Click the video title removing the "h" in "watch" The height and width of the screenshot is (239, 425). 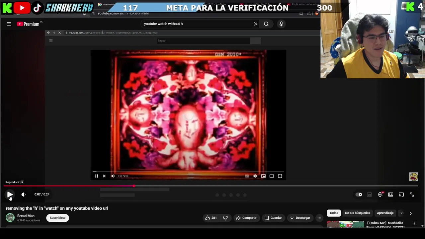(57, 208)
